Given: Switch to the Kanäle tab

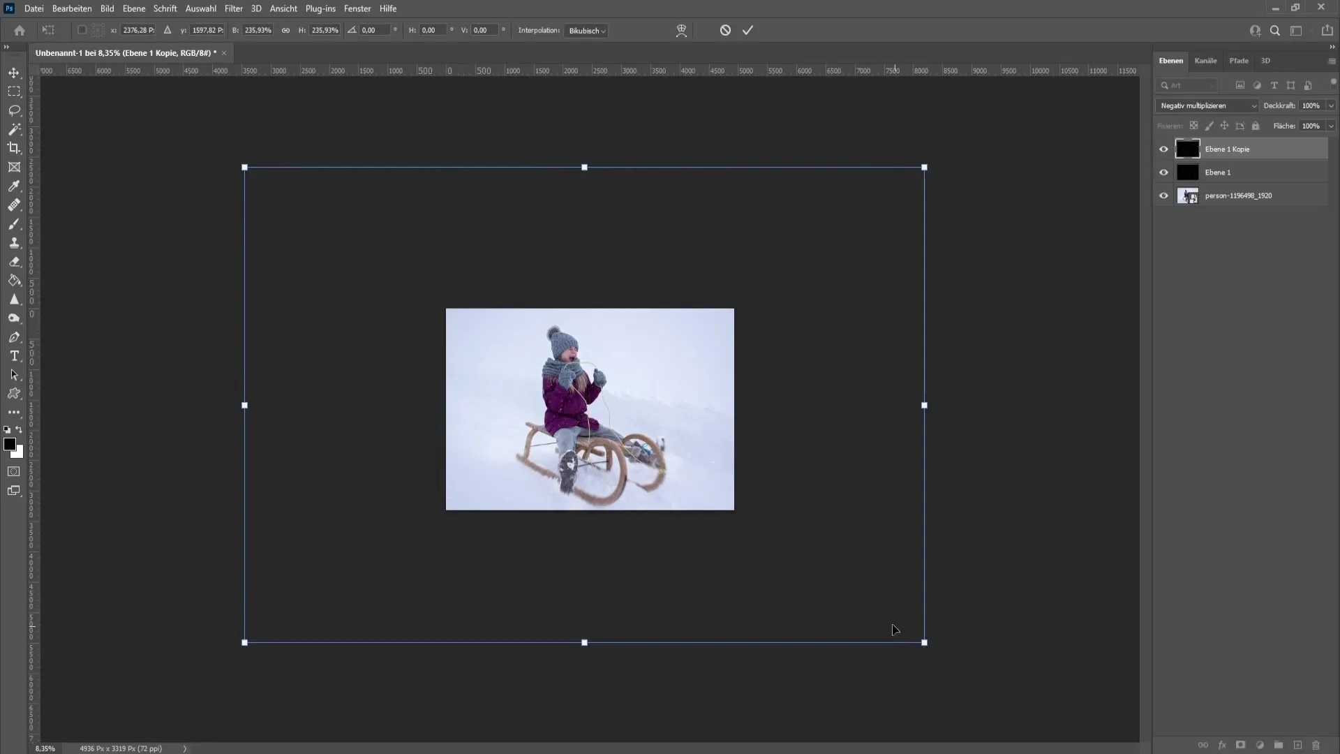Looking at the screenshot, I should click(x=1205, y=60).
